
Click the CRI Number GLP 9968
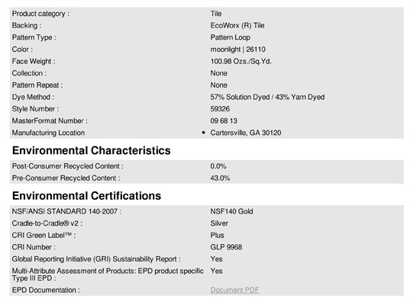pyautogui.click(x=226, y=247)
